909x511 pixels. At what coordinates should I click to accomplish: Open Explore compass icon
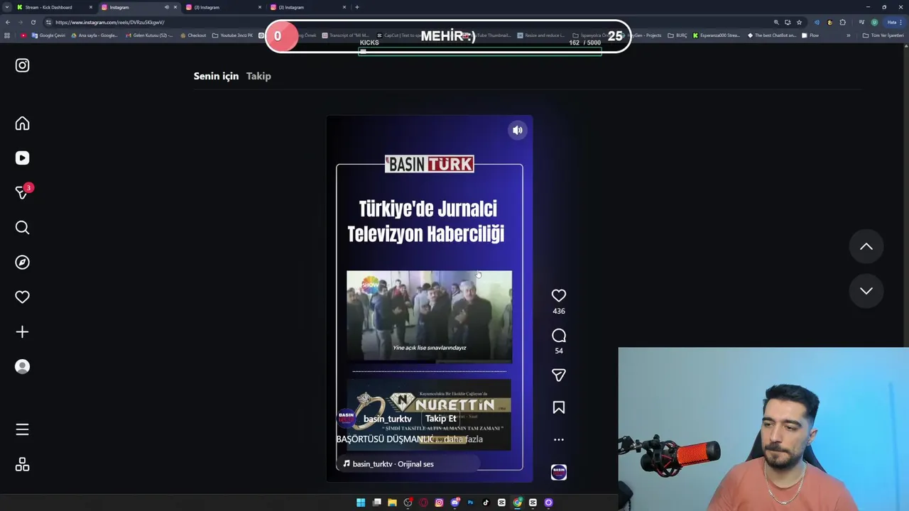[x=22, y=263]
